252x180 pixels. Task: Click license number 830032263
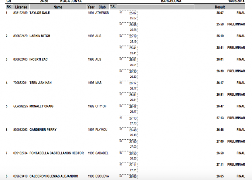click(x=21, y=130)
